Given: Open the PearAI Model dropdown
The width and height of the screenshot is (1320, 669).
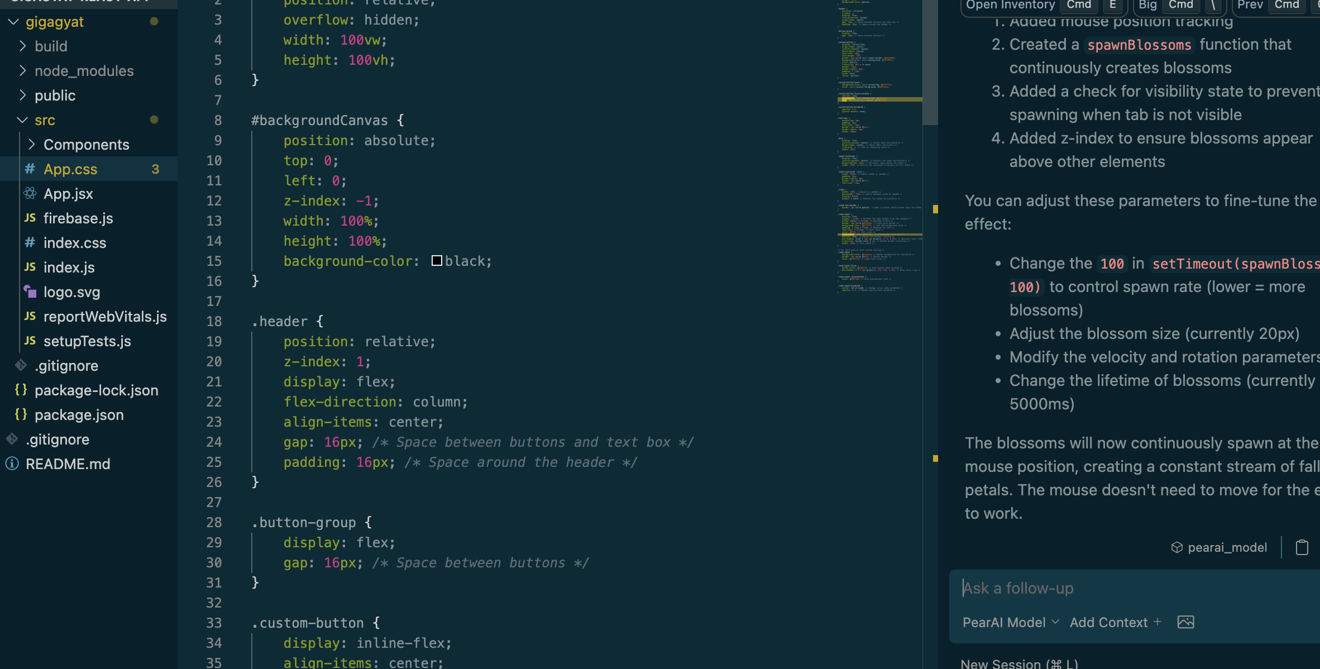Looking at the screenshot, I should click(x=1011, y=622).
